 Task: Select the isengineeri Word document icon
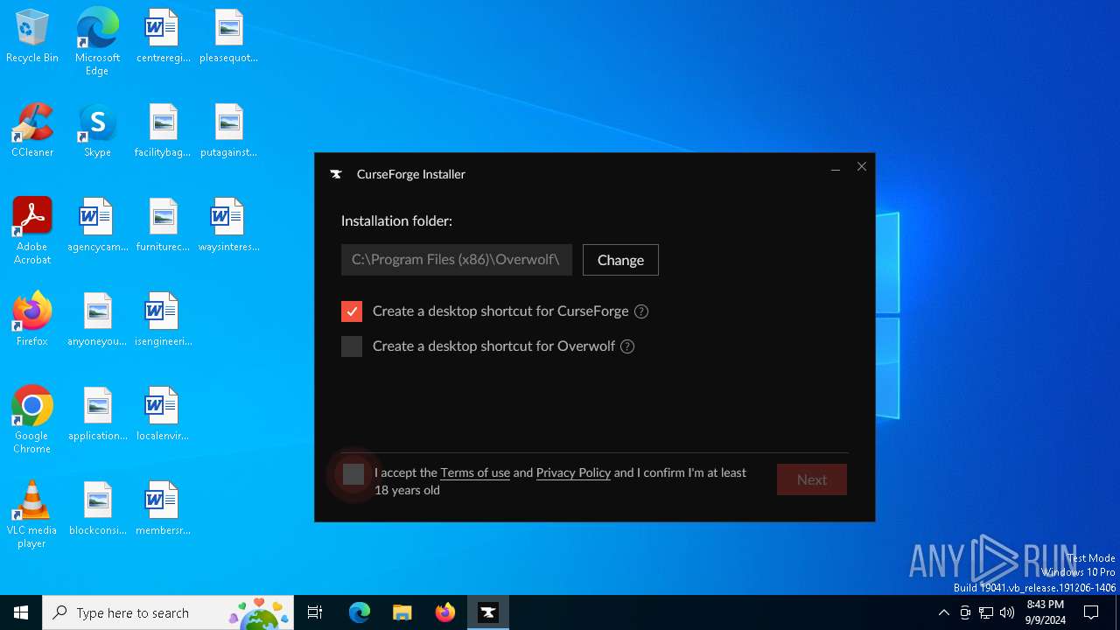coord(163,319)
